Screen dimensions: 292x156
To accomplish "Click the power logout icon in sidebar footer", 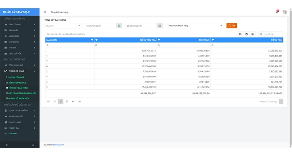I will click(x=33, y=145).
